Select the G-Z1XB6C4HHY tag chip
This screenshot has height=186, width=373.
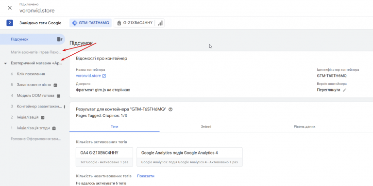135,23
